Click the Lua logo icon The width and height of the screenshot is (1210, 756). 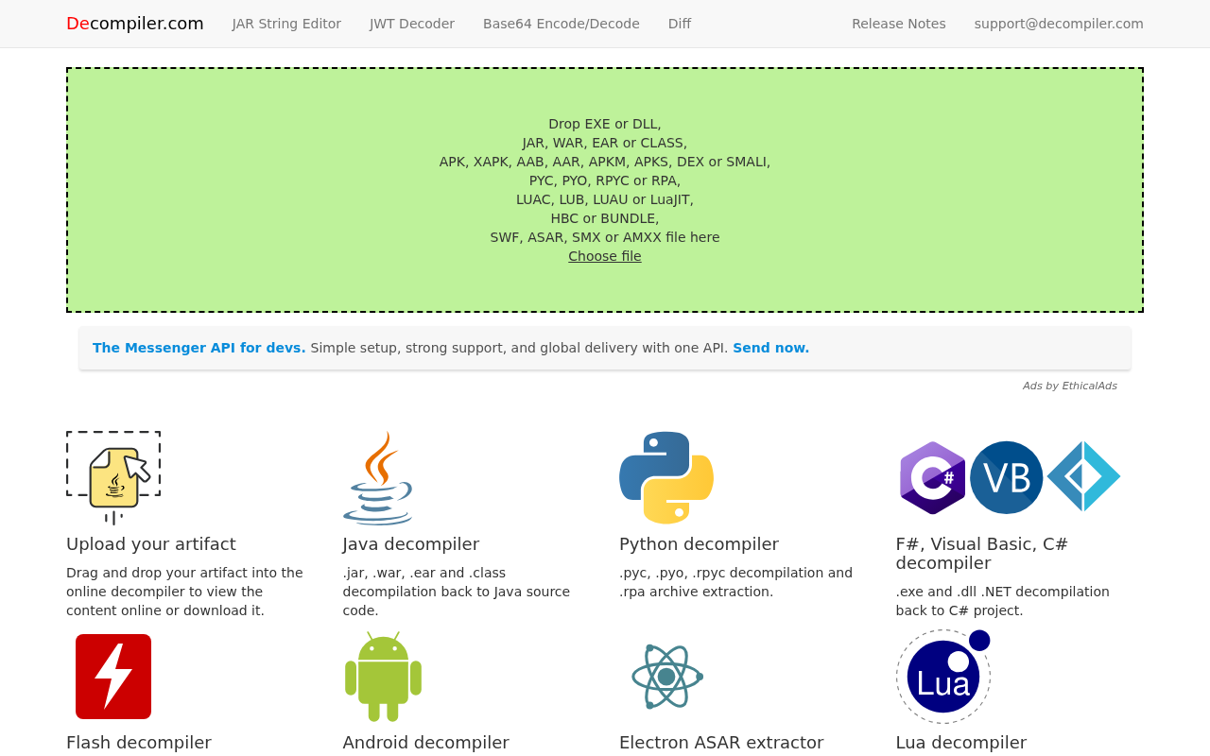(x=943, y=677)
